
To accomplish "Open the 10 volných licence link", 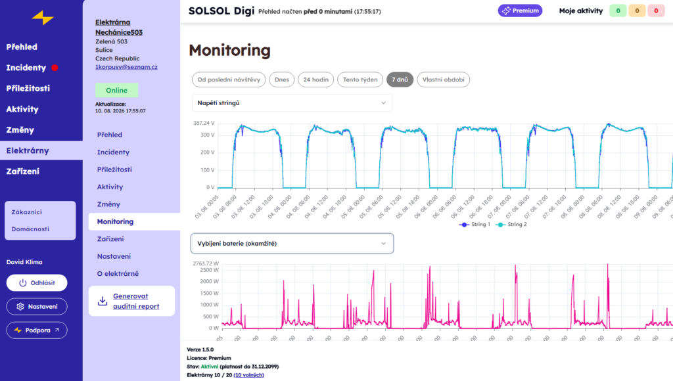I will (x=248, y=375).
